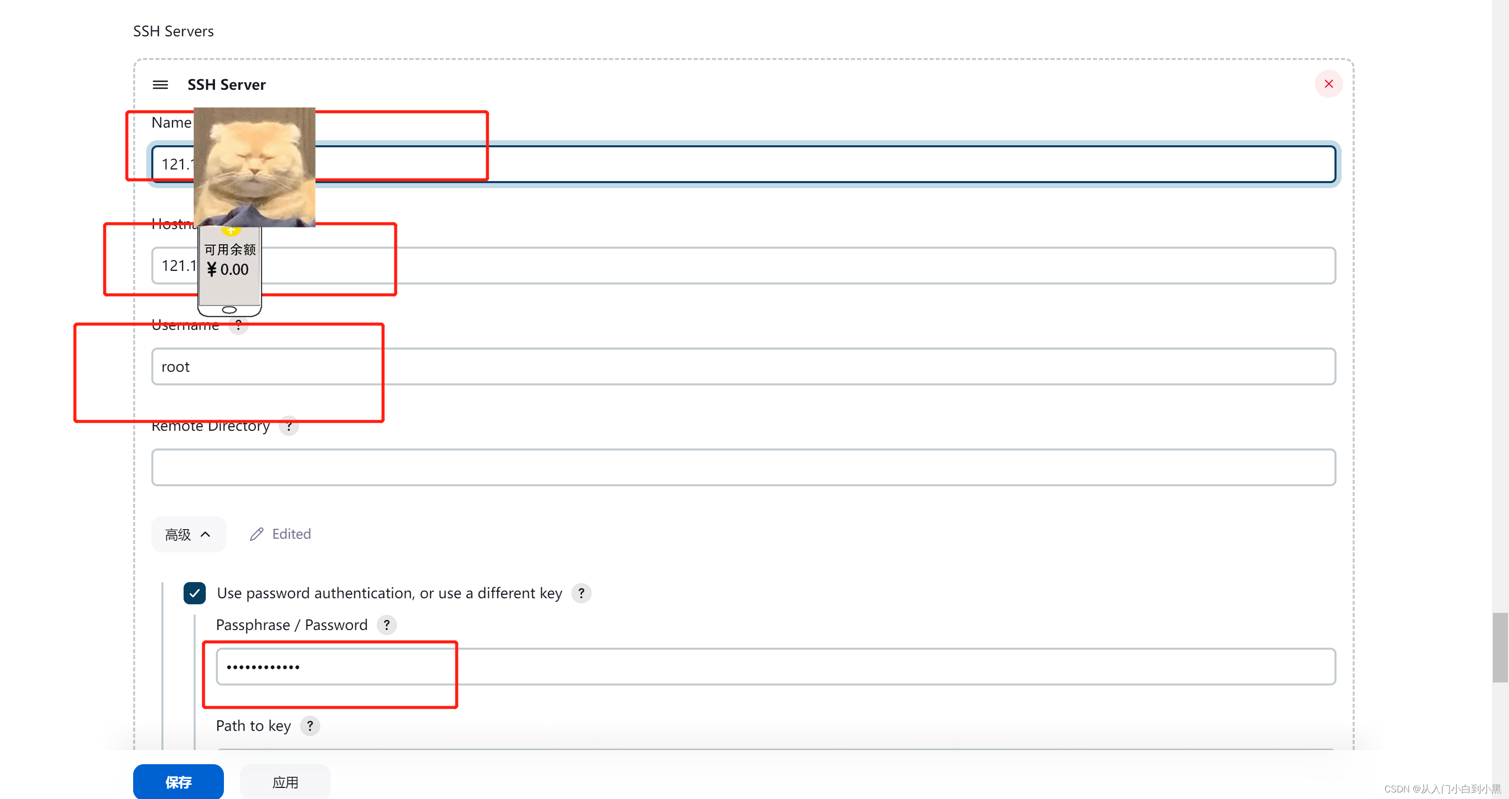The height and width of the screenshot is (799, 1509).
Task: Collapse the 高级 advanced panel
Action: point(188,533)
